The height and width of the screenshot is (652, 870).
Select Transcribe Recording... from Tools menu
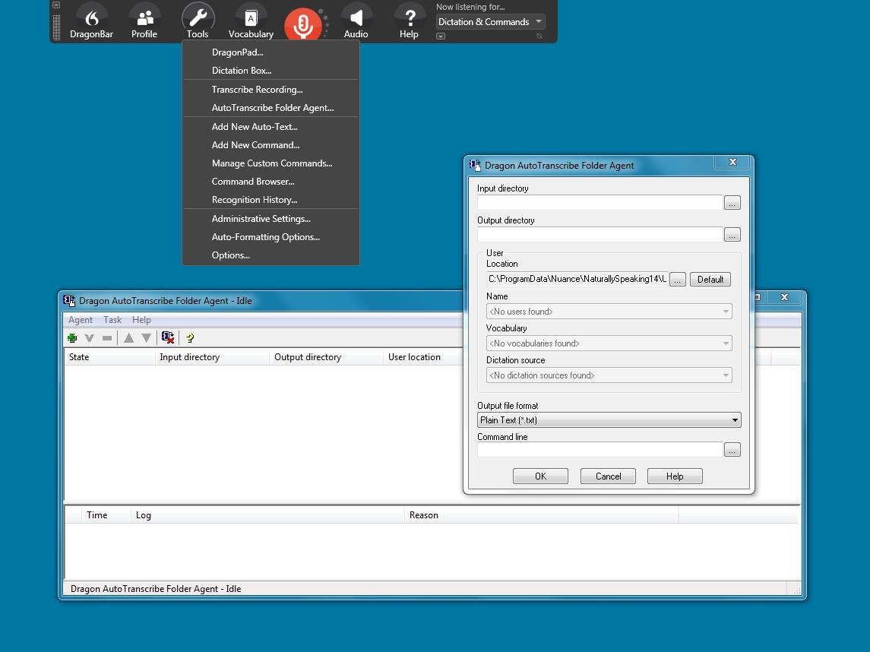click(257, 90)
